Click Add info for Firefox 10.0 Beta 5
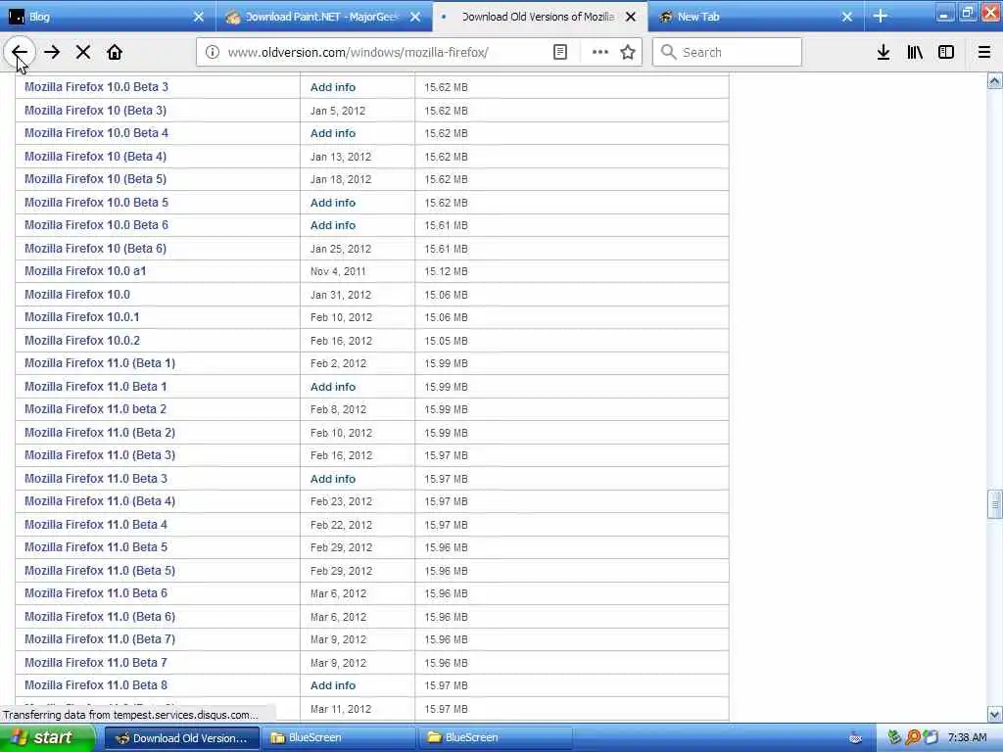Screen dimensions: 1003x752 pos(333,203)
